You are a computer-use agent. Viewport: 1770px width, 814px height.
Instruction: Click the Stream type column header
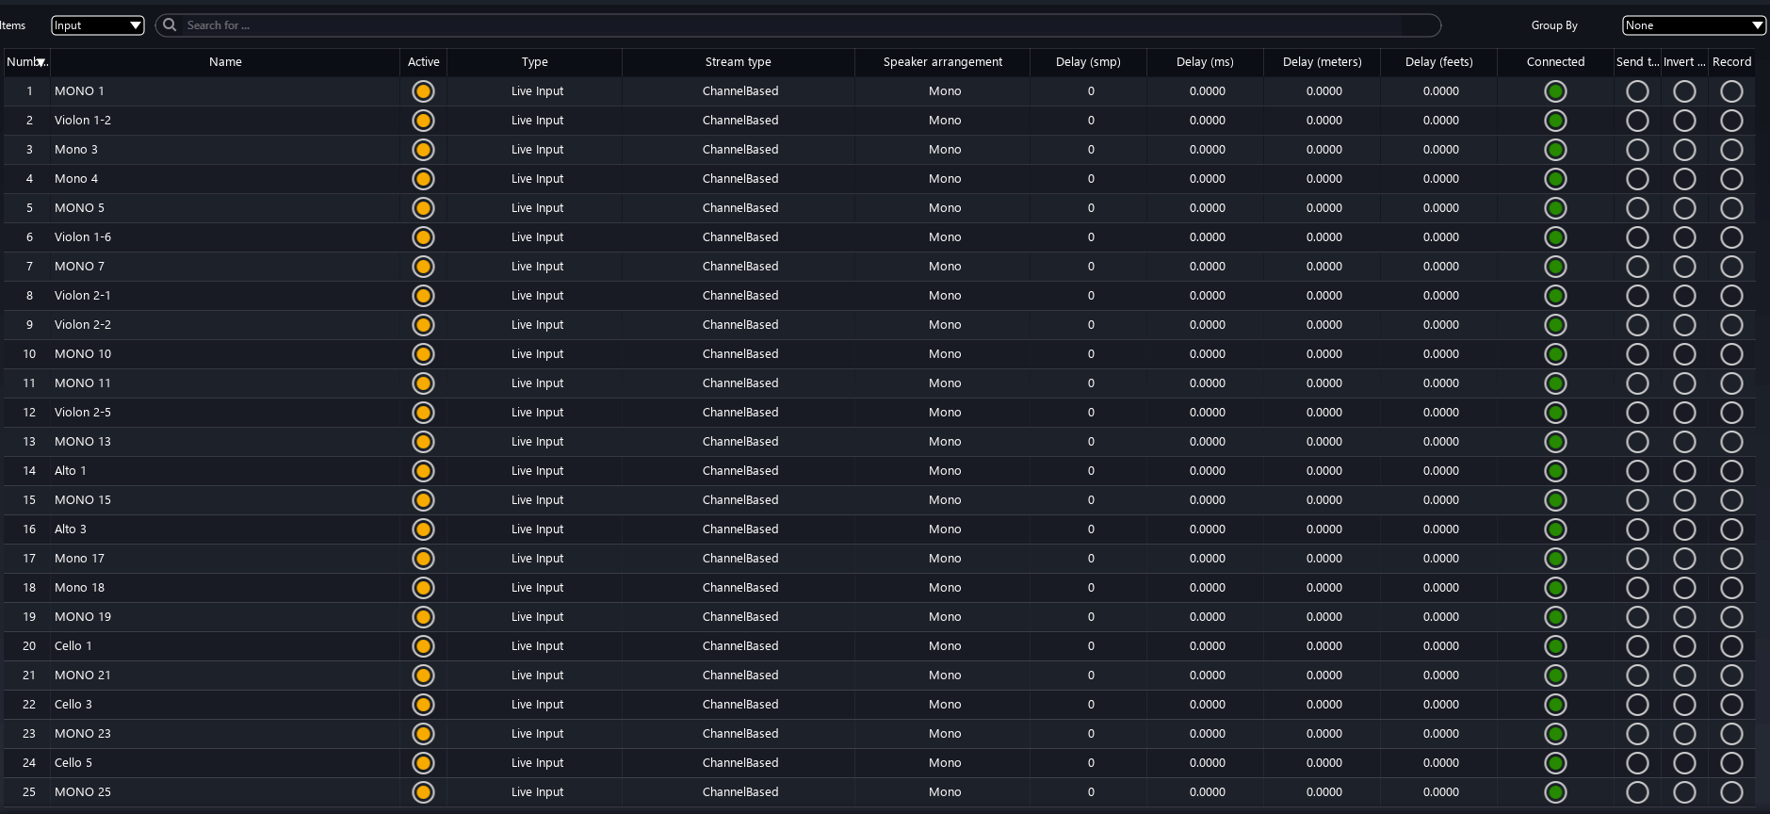[x=738, y=62]
